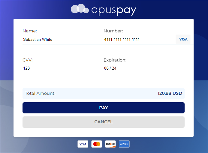
Task: Click the CANCEL button
Action: [104, 122]
